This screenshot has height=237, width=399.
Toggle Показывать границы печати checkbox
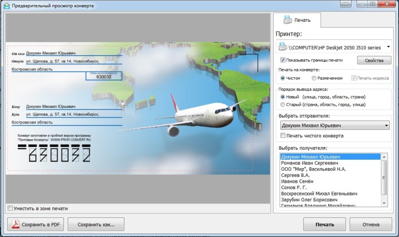[x=283, y=60]
